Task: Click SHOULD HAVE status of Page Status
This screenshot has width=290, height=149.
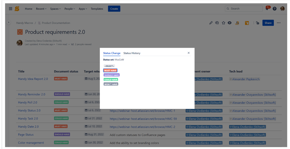Action: (62, 134)
